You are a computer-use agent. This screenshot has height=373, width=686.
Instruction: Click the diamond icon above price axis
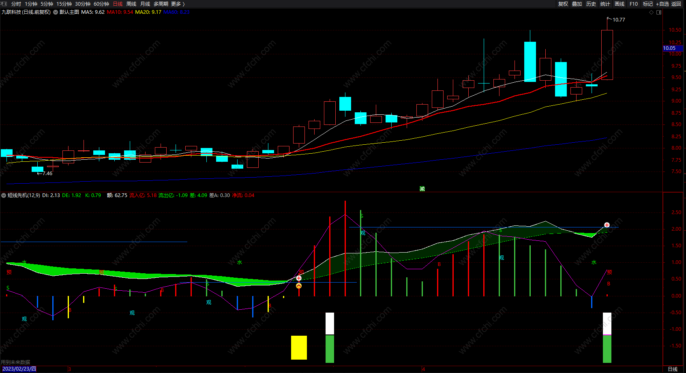pos(652,12)
